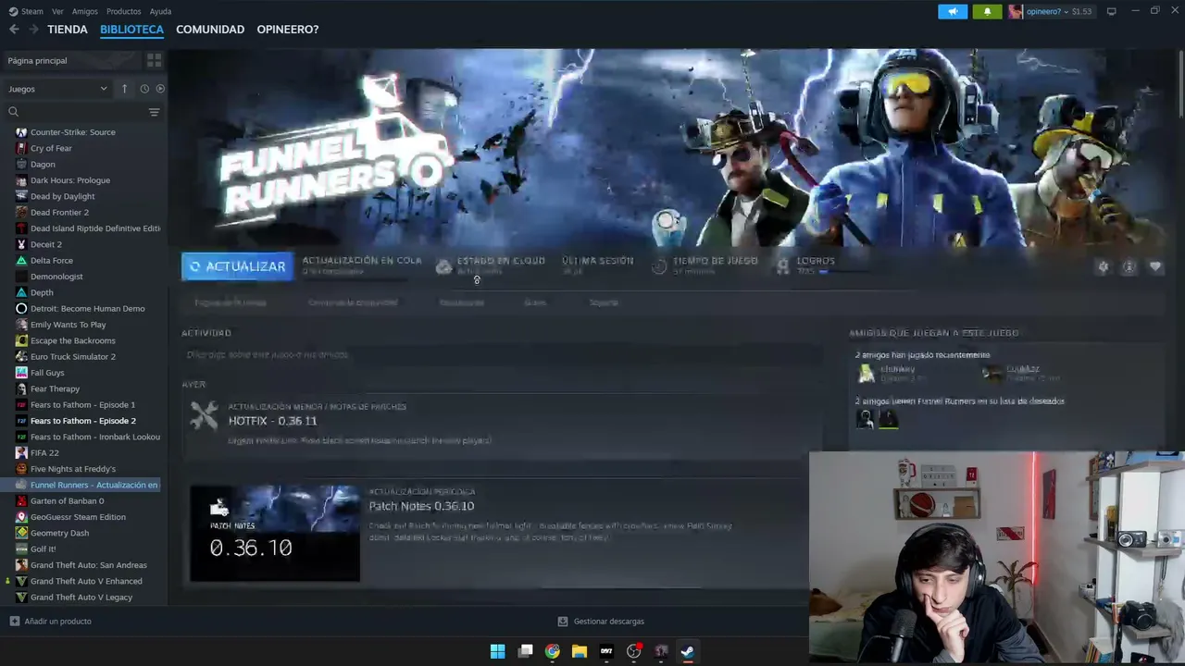Open the Discusiones game tab
The height and width of the screenshot is (666, 1185).
[461, 302]
